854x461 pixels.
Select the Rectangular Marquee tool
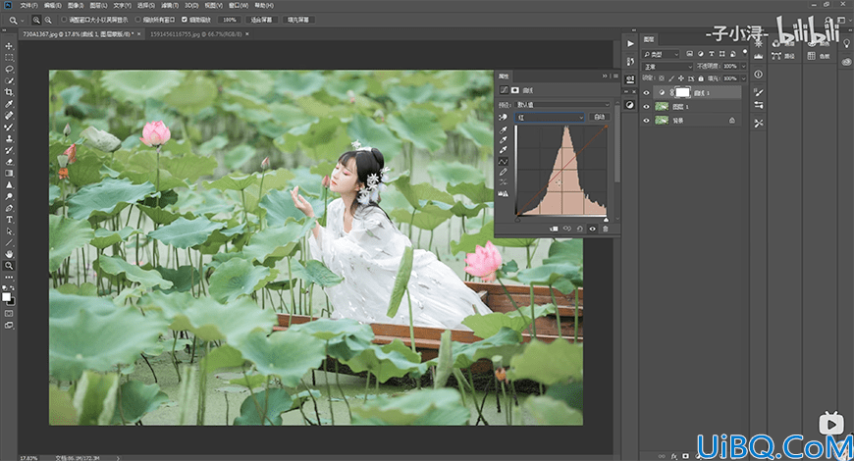click(x=9, y=57)
